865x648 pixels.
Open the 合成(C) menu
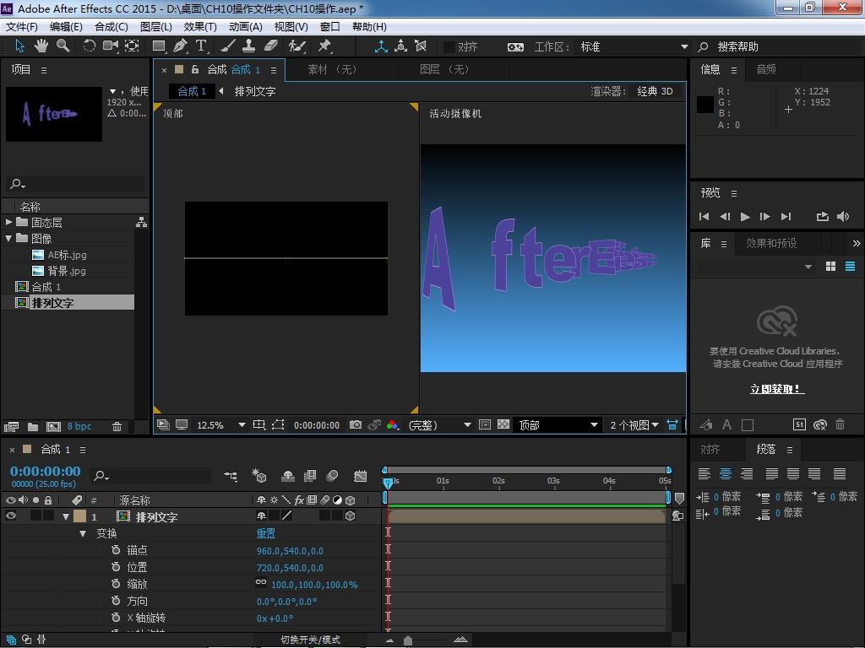click(112, 26)
